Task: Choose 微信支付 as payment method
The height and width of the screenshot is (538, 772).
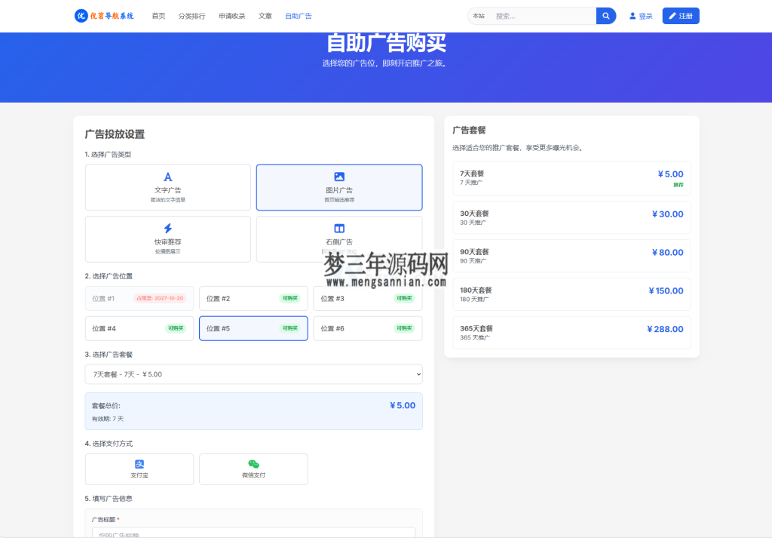Action: tap(253, 469)
